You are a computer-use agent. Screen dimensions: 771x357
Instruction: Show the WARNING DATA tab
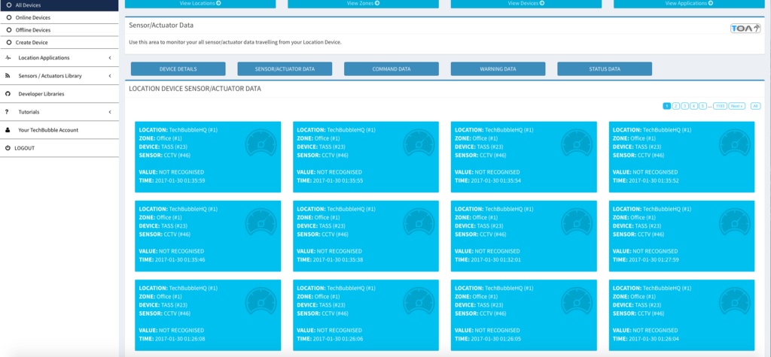click(x=498, y=68)
